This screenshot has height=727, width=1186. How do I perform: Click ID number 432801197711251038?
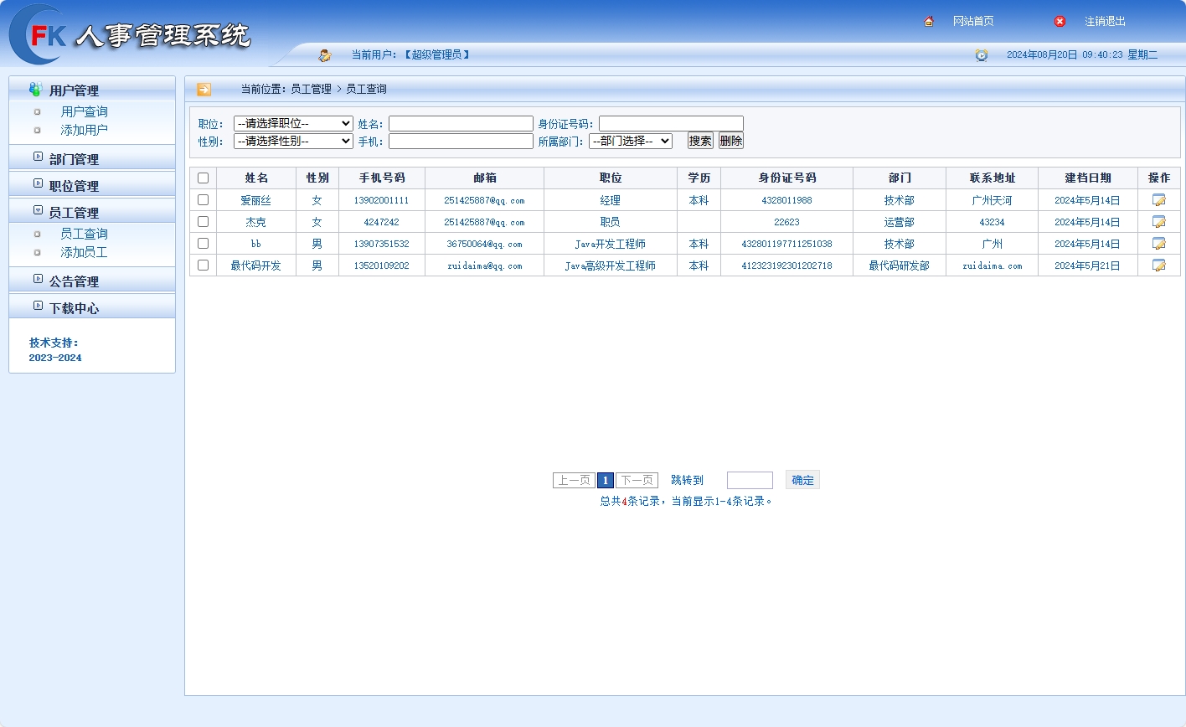coord(786,244)
